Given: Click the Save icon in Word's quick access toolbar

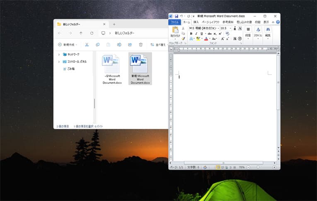Looking at the screenshot, I should (x=176, y=16).
